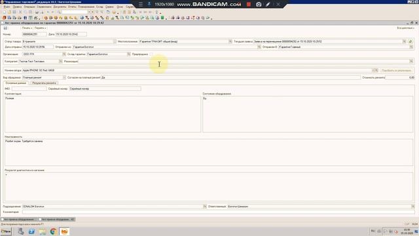Click into the Результат диагностики text area
The height and width of the screenshot is (236, 419).
click(209, 187)
